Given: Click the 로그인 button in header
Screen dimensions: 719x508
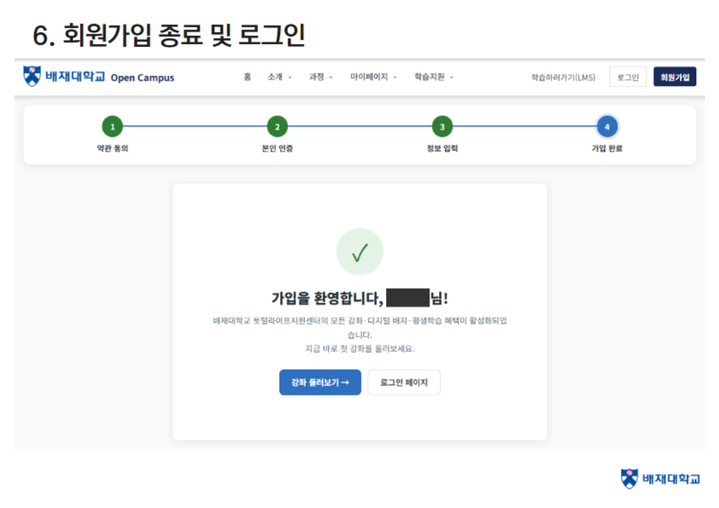Looking at the screenshot, I should [628, 77].
